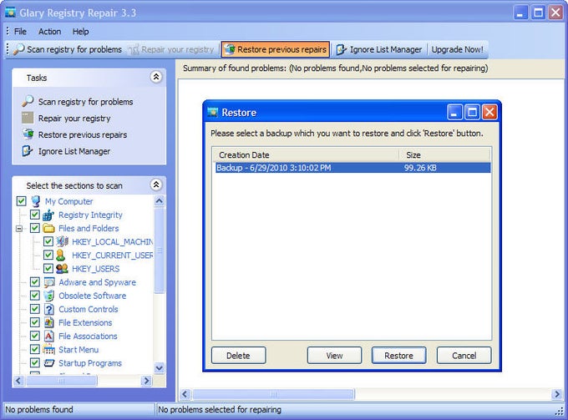
Task: Uncheck the HKEY_LOCAL_MACHINE checkbox
Action: pos(48,241)
